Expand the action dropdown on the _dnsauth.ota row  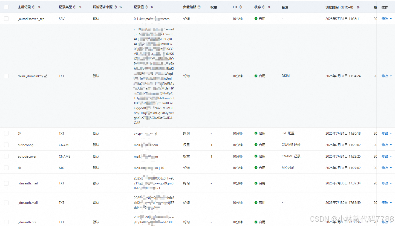[391, 222]
